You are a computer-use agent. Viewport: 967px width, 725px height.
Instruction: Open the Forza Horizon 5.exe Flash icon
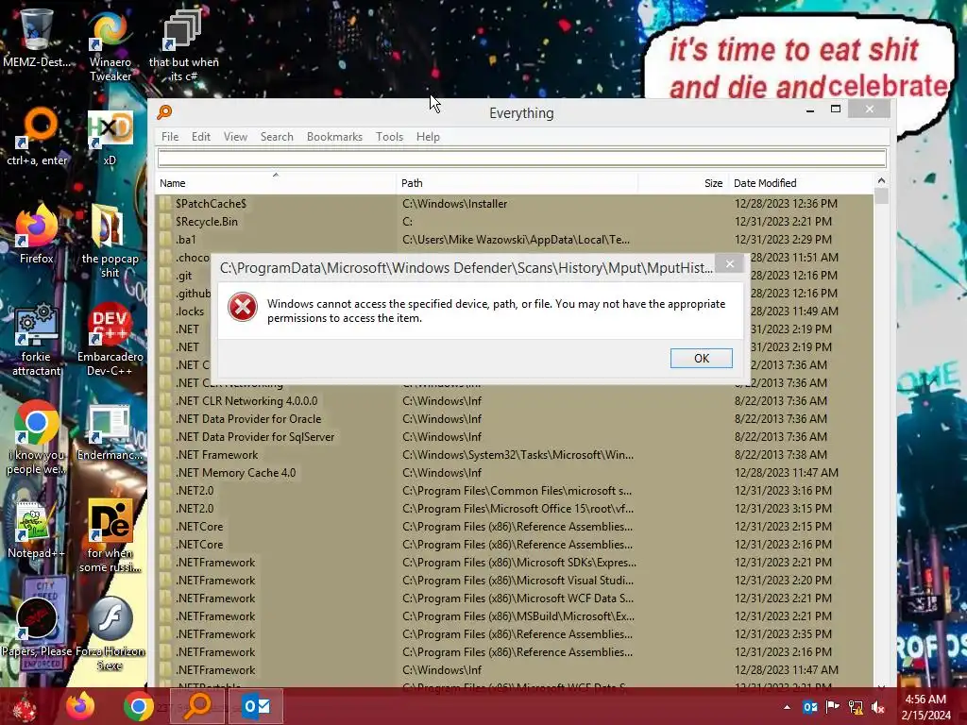point(110,633)
